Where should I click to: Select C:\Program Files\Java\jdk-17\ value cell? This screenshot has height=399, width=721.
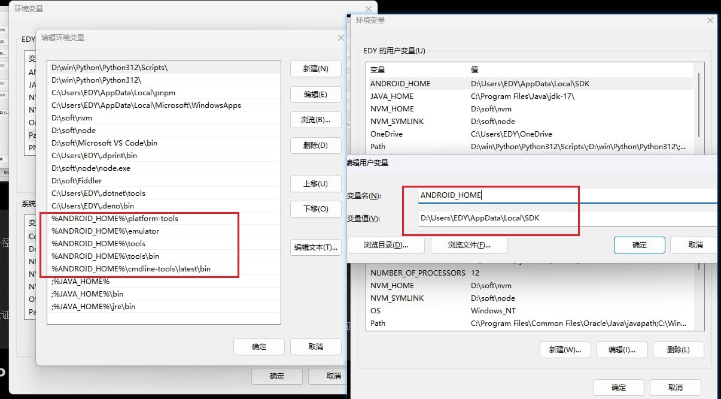[x=522, y=96]
